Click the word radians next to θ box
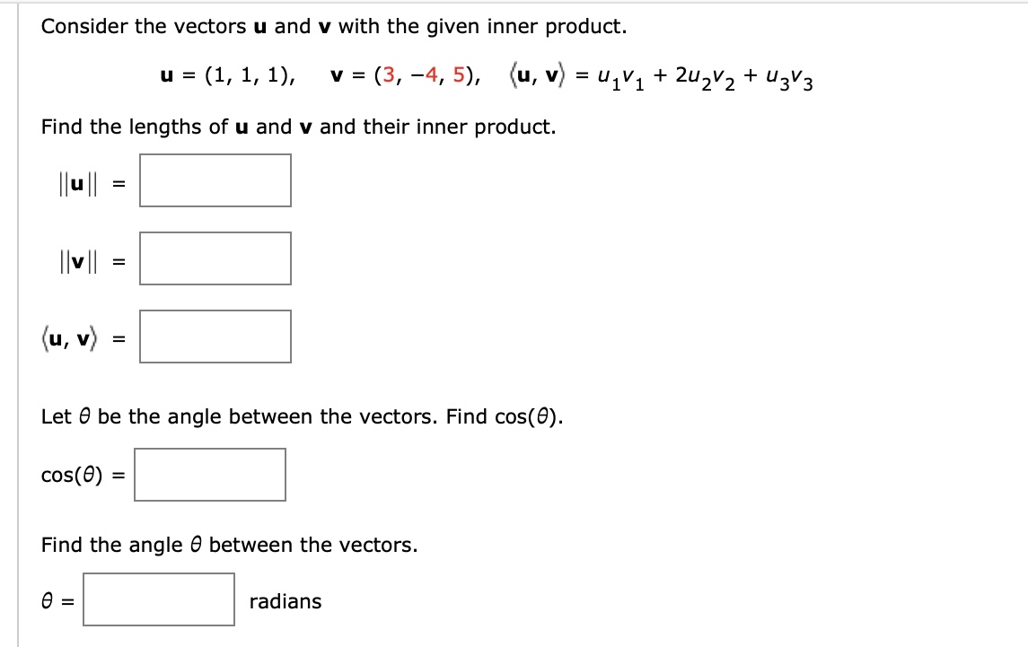Image resolution: width=1028 pixels, height=647 pixels. [286, 601]
